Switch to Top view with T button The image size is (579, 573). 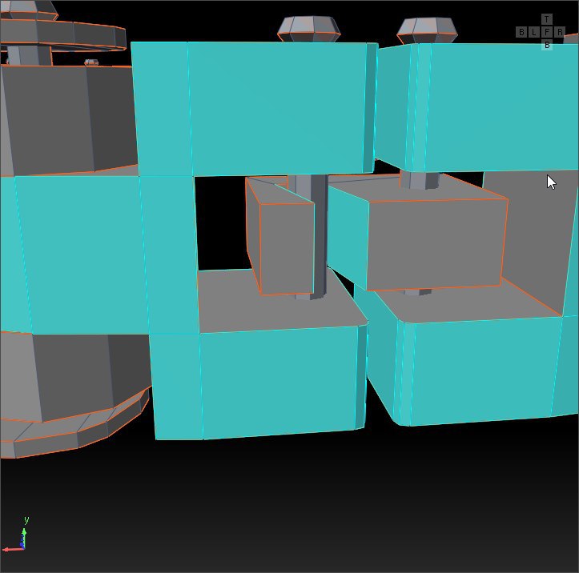[x=546, y=19]
